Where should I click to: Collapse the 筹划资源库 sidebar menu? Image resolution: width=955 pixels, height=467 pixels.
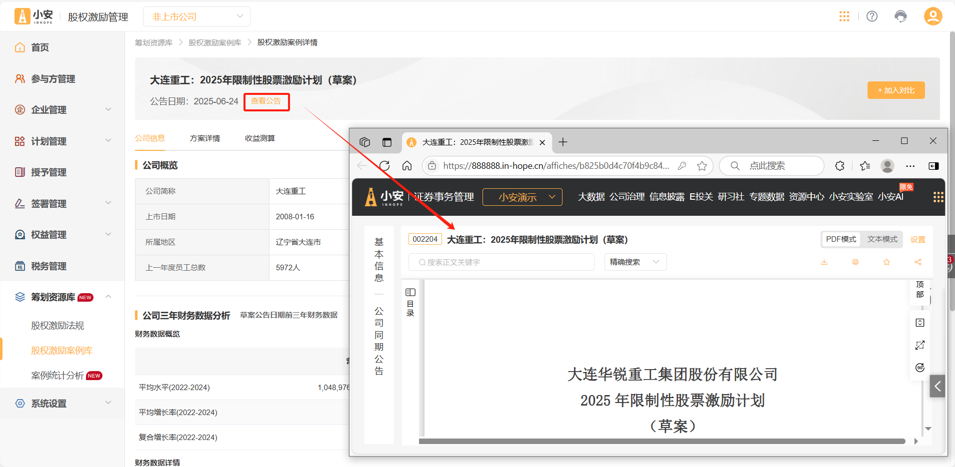tap(62, 297)
